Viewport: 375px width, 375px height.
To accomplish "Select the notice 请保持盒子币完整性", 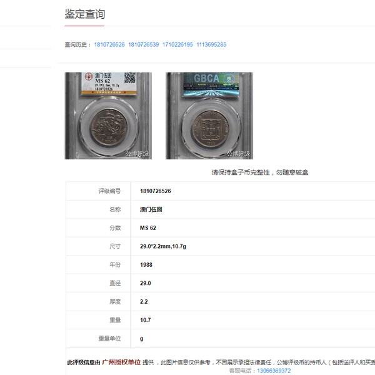I will point(241,172).
